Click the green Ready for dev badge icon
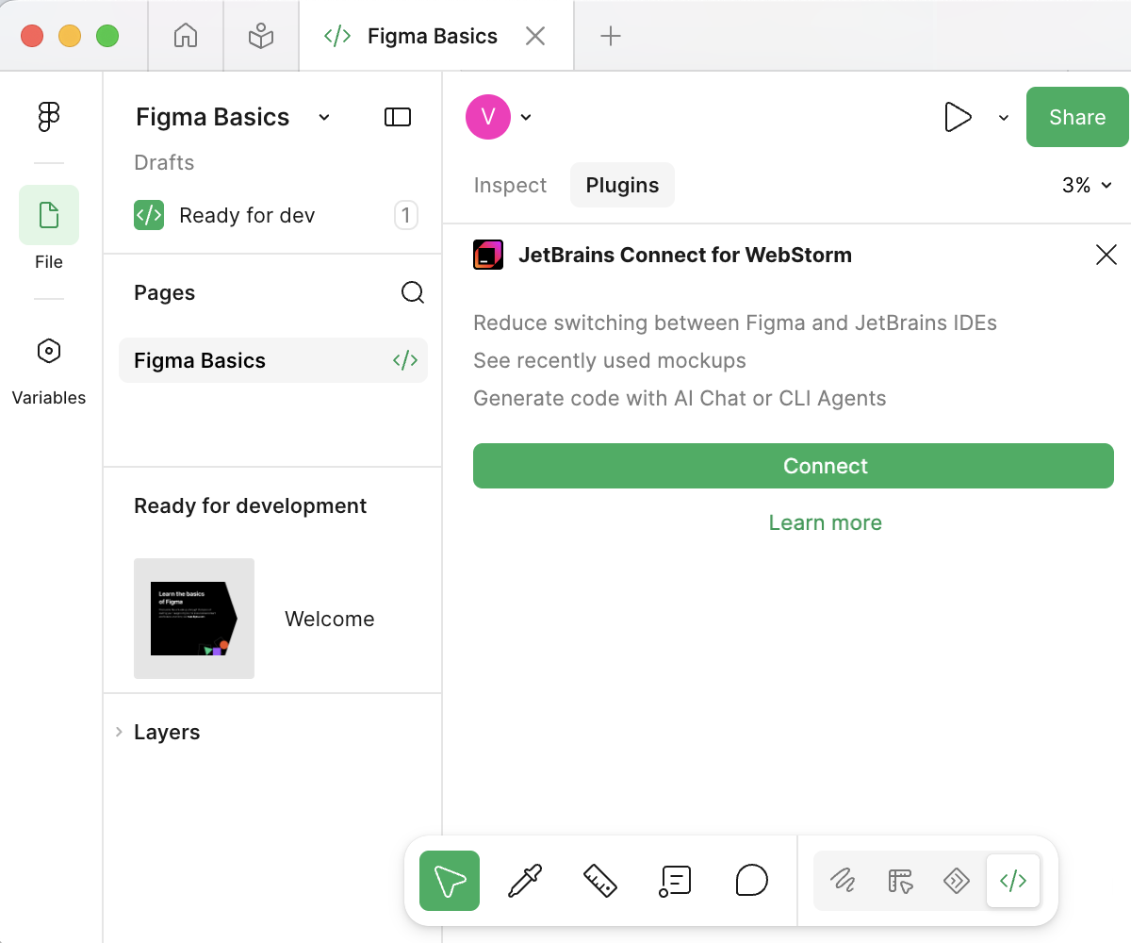 pos(149,215)
